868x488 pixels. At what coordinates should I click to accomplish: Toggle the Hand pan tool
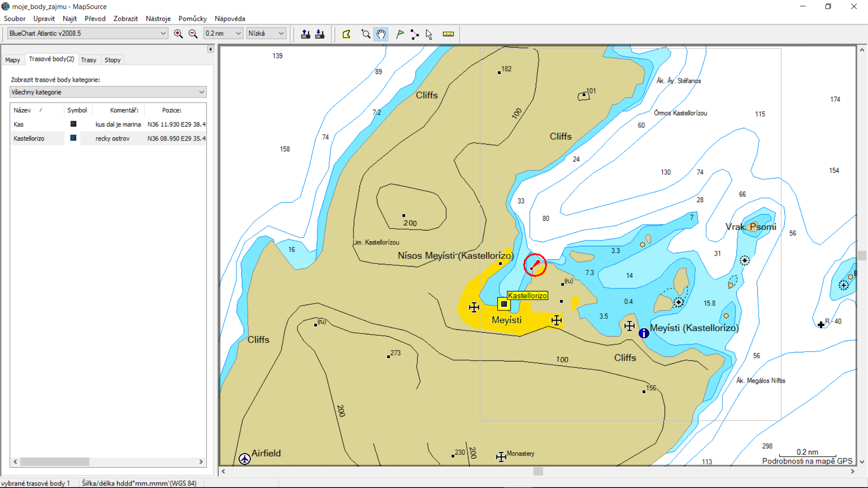(x=381, y=34)
